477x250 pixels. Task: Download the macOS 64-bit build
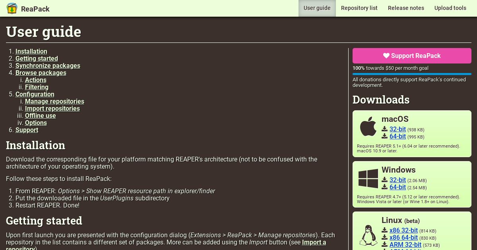(397, 136)
